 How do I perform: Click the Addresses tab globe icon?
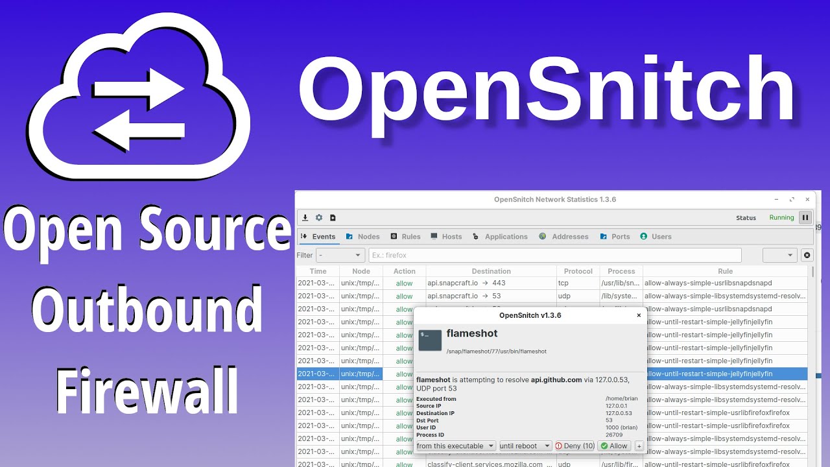point(543,237)
